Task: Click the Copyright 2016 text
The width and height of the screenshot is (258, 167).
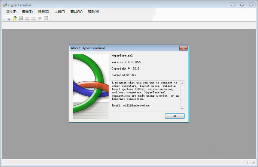Action: [x=125, y=69]
